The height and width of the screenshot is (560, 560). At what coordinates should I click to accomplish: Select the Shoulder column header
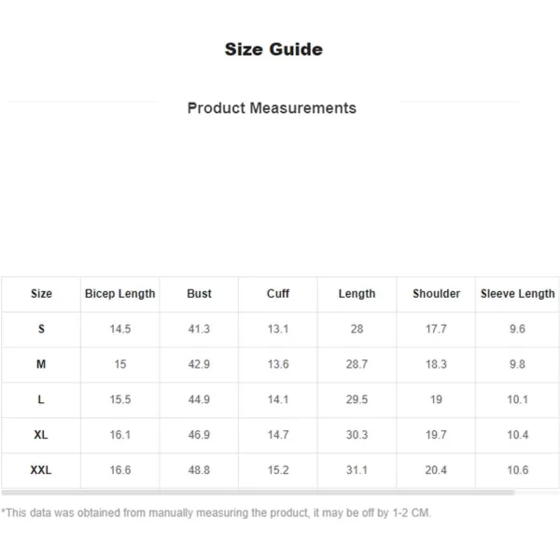436,294
